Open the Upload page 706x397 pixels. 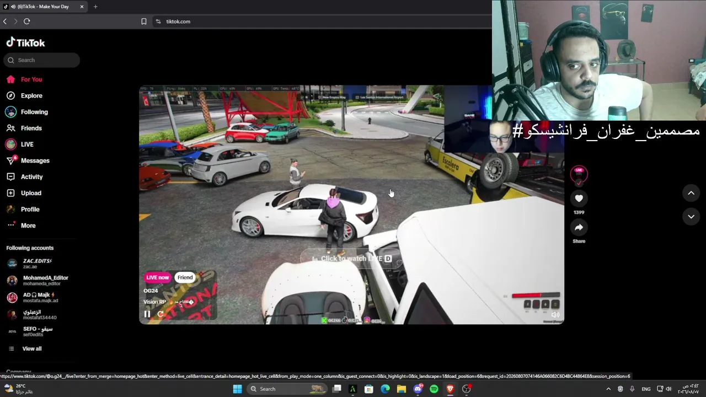tap(31, 193)
